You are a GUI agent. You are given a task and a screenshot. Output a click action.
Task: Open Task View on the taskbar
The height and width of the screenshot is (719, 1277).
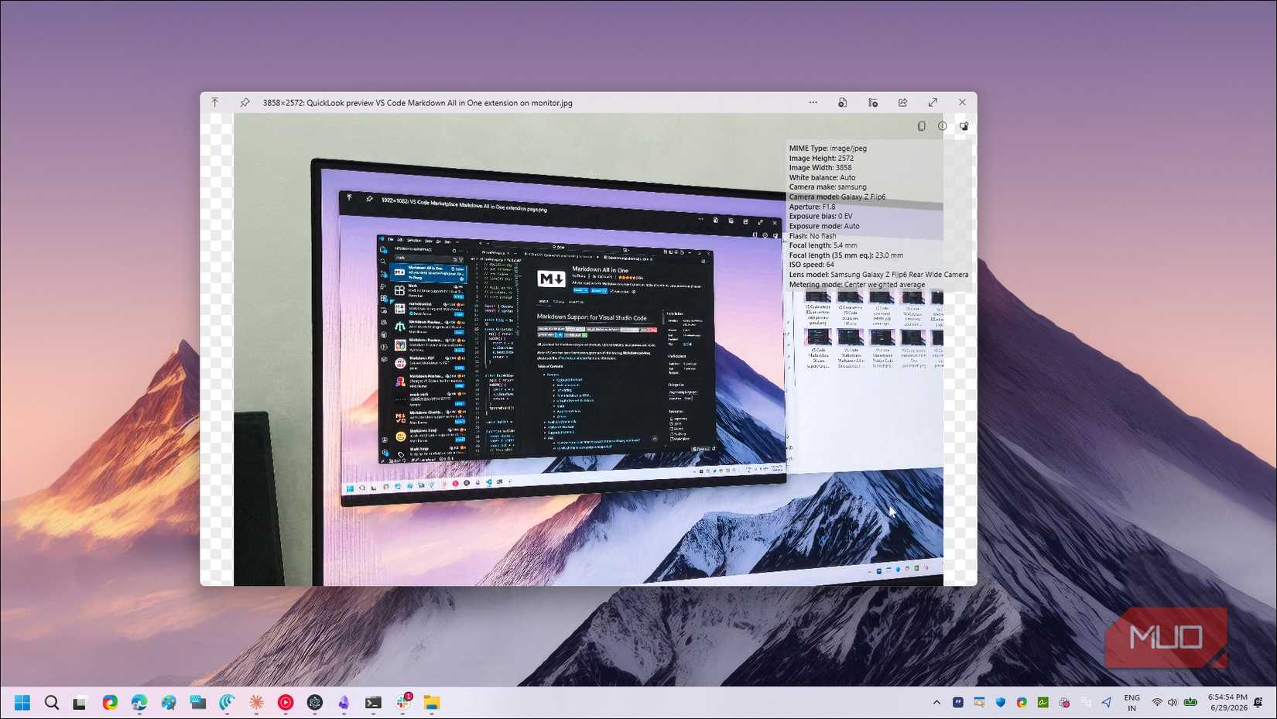point(80,703)
